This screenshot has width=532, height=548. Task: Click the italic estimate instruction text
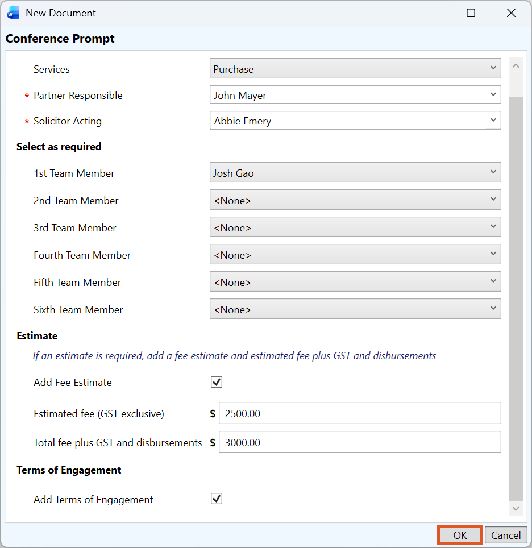pos(235,356)
